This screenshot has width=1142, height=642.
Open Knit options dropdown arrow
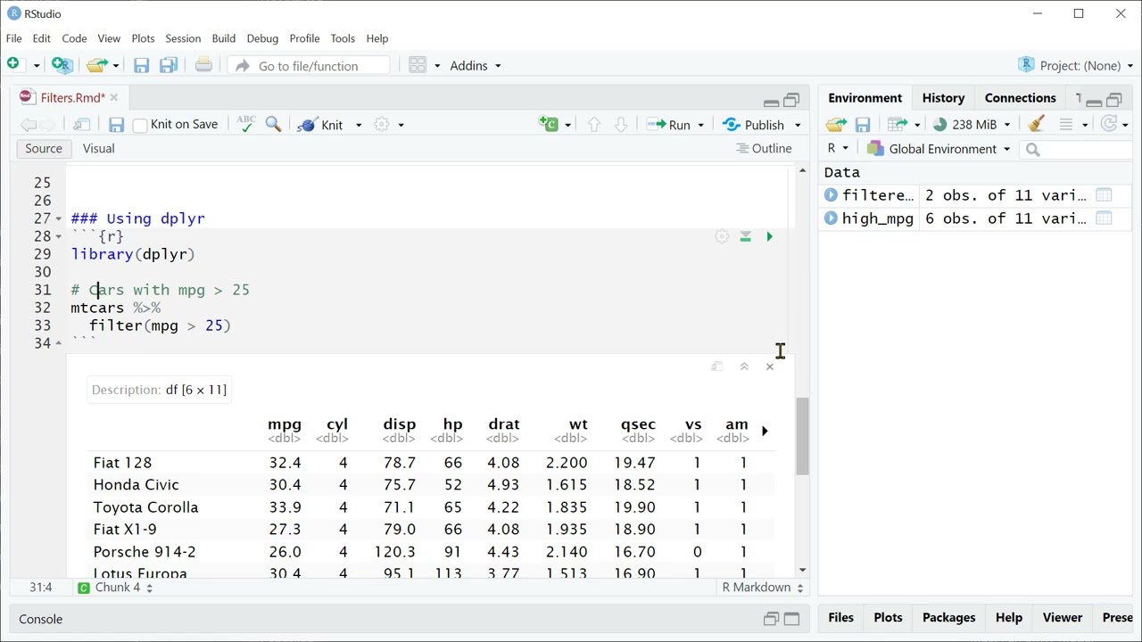click(x=359, y=125)
